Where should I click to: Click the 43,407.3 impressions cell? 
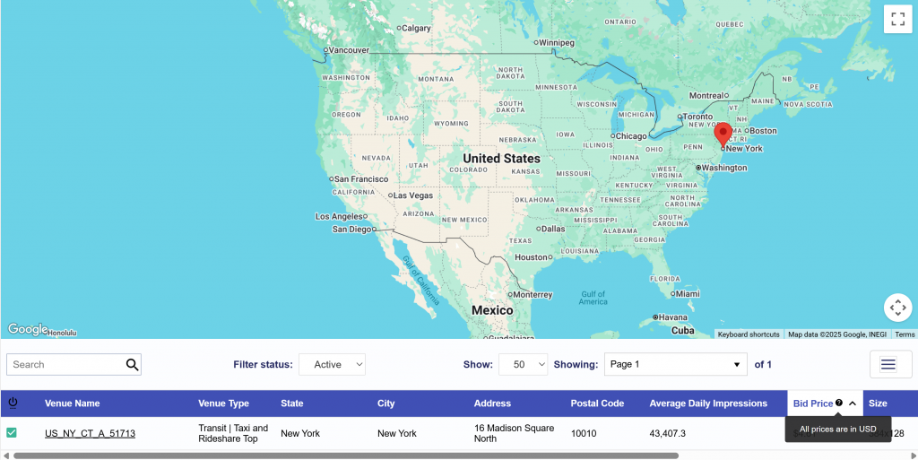click(667, 434)
